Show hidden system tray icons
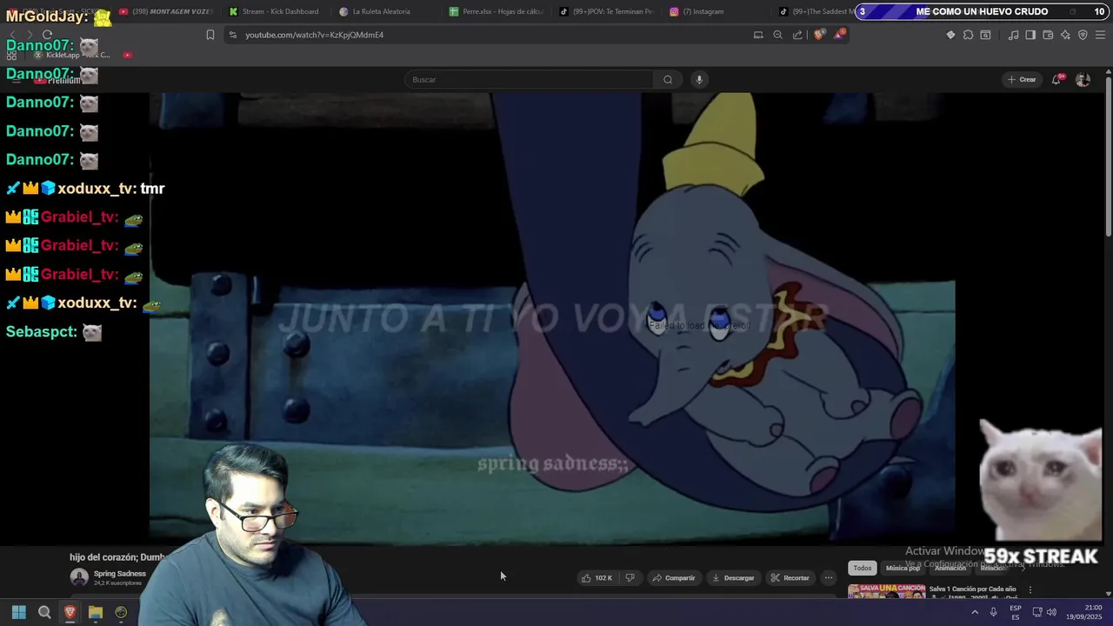 pyautogui.click(x=974, y=612)
